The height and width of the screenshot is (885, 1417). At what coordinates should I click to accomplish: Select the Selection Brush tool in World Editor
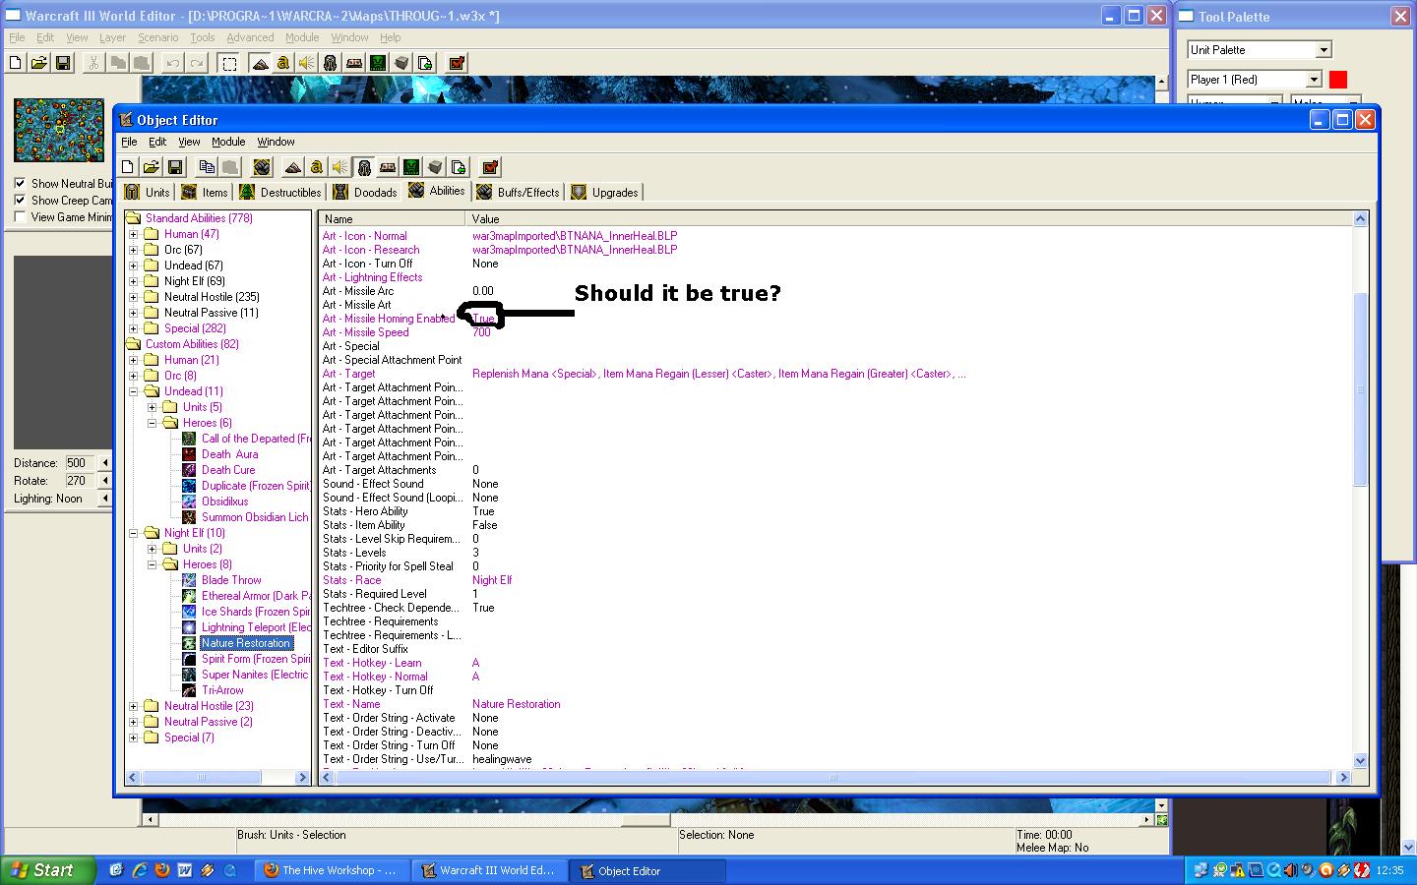pyautogui.click(x=229, y=64)
